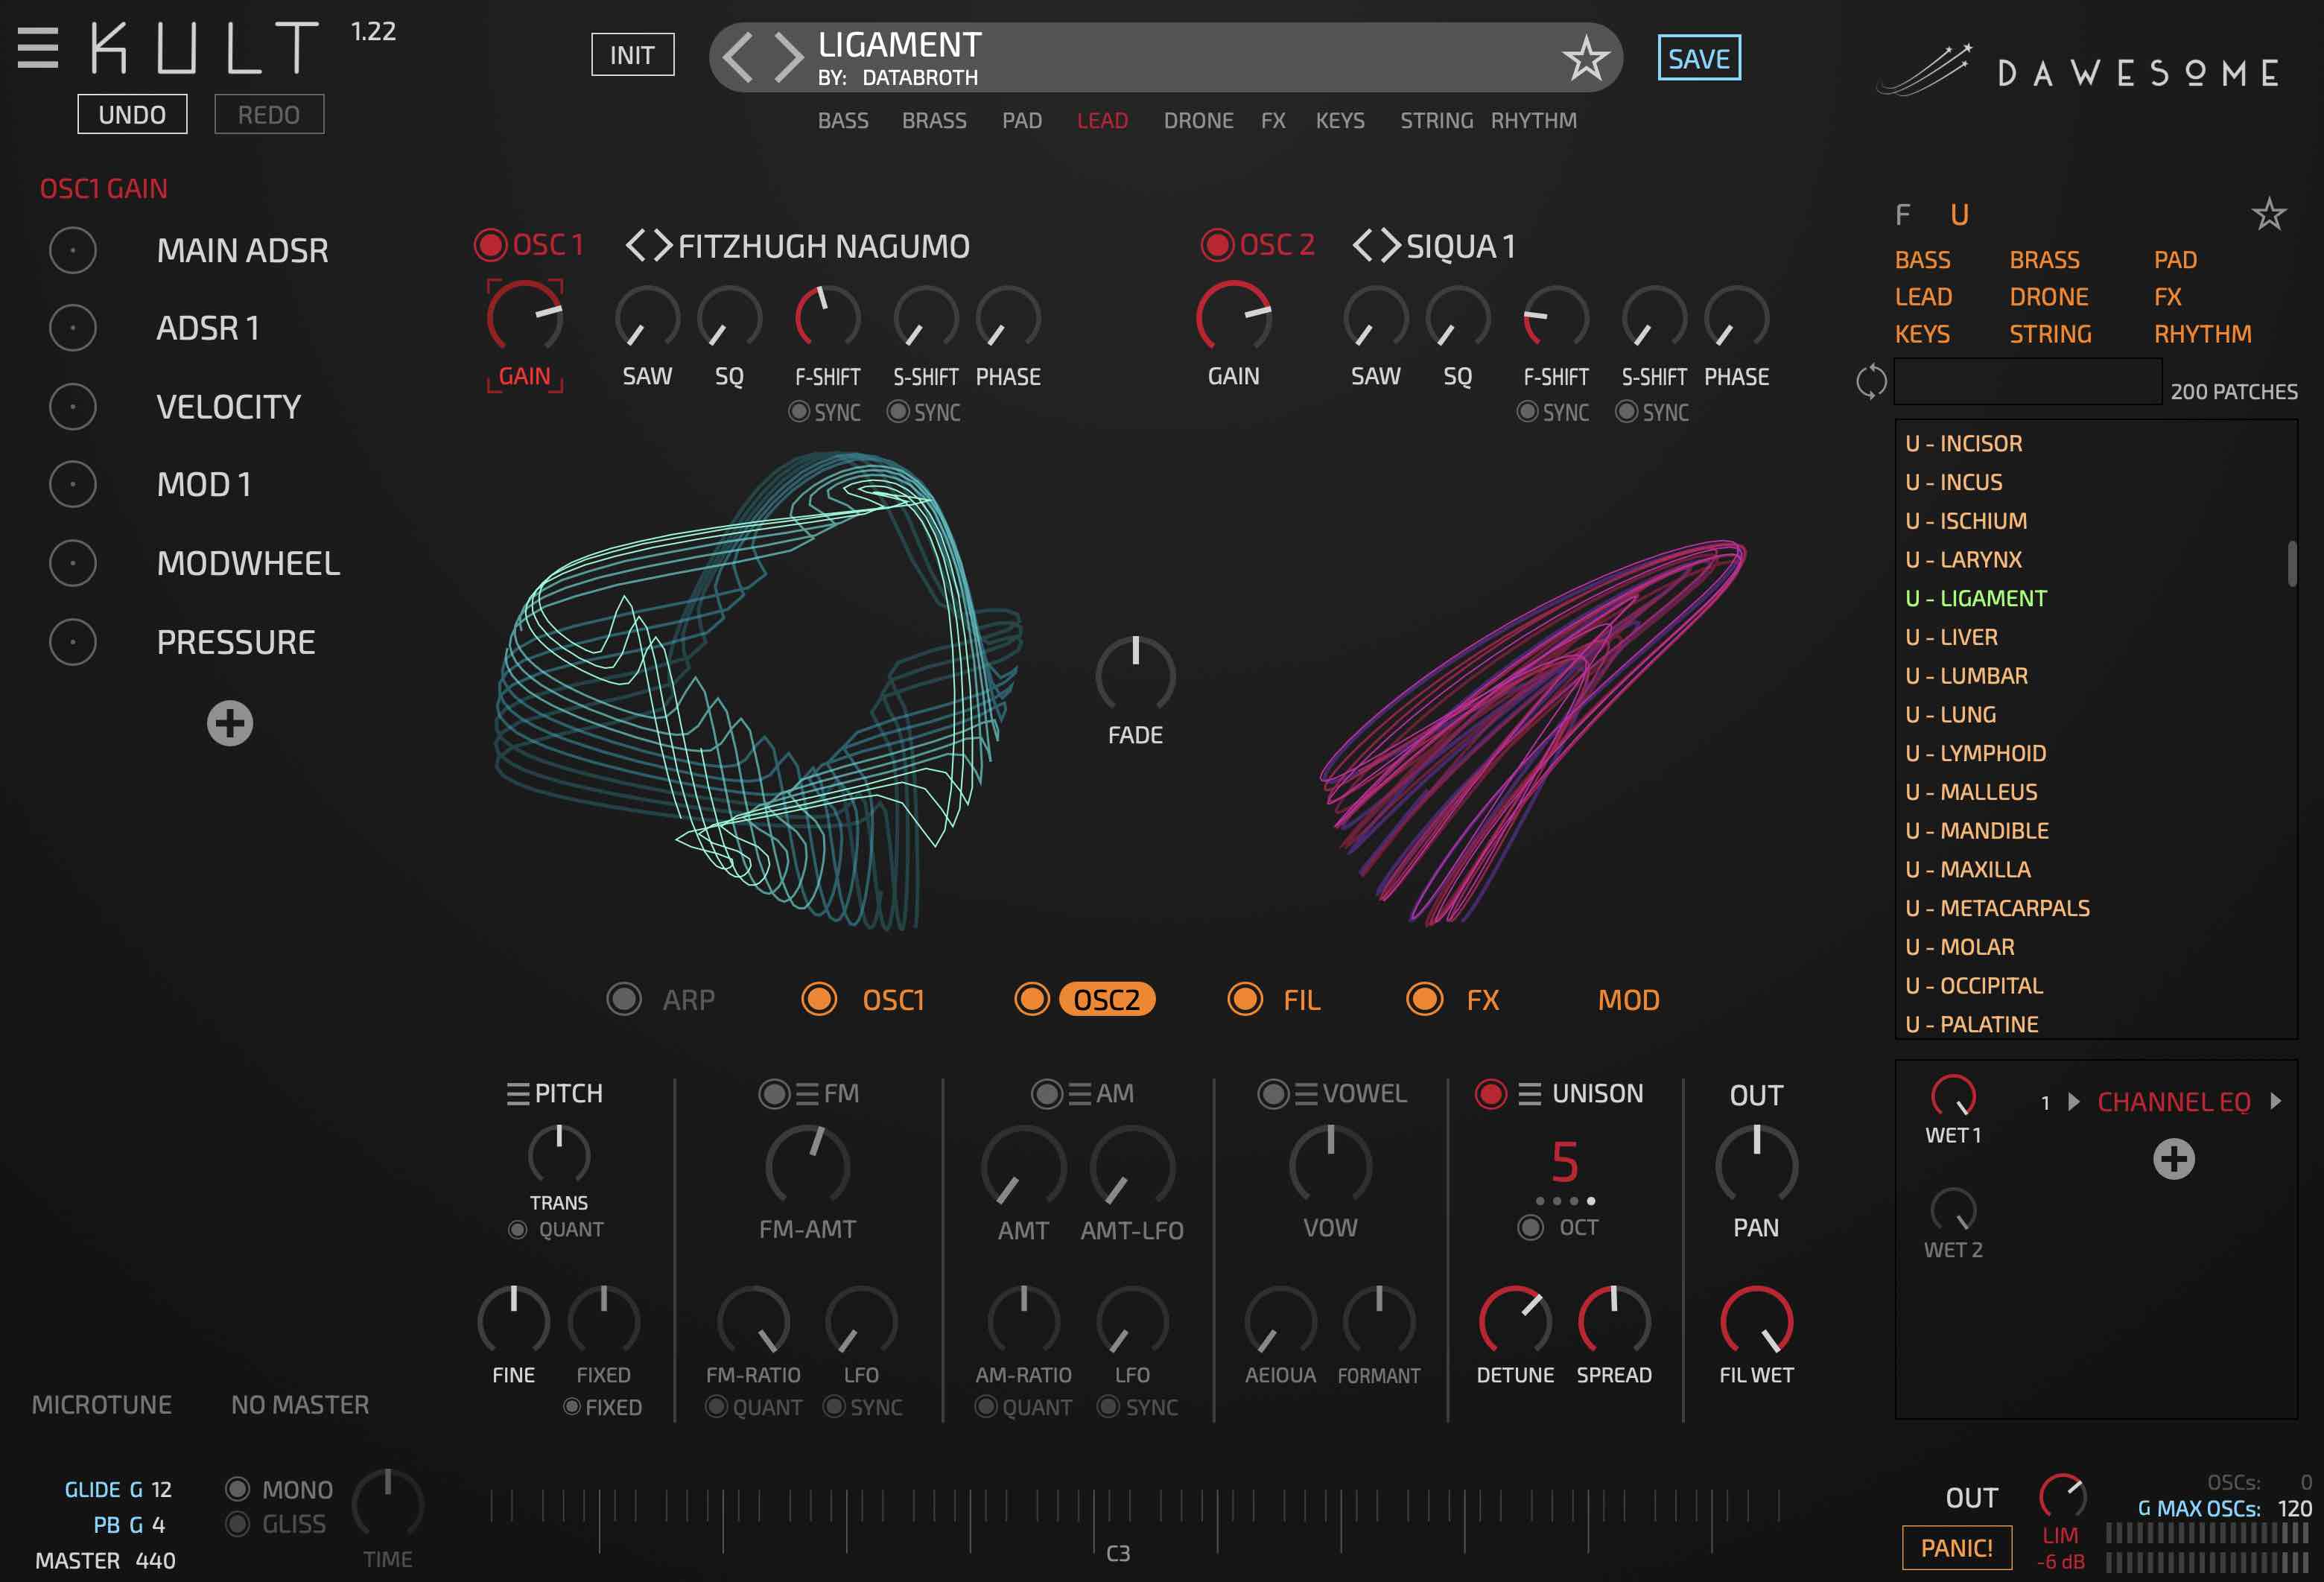
Task: Enable unison OCT option
Action: click(x=1530, y=1227)
